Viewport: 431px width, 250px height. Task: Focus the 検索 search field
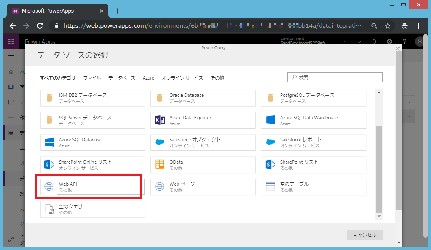(x=335, y=77)
